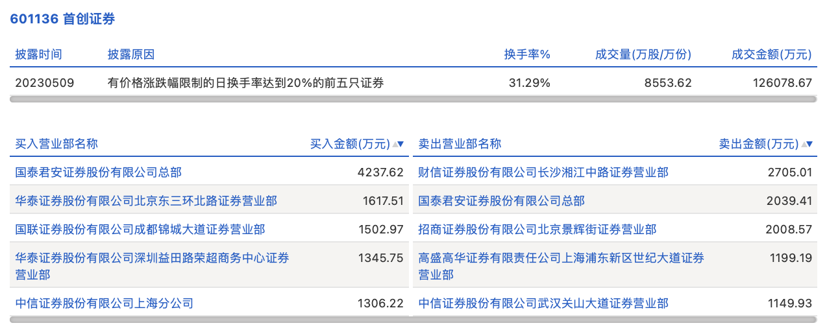This screenshot has height=332, width=827.
Task: Open 中信证券武汉关山大道证券营业部 link
Action: click(x=543, y=303)
